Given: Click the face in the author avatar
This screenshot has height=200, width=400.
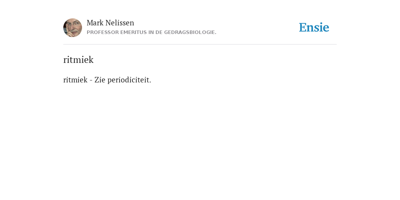Looking at the screenshot, I should click(73, 27).
